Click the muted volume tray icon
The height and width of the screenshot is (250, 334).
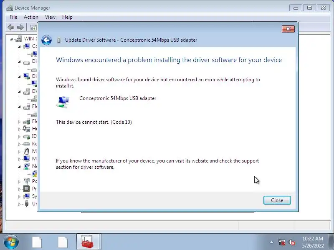coord(292,242)
